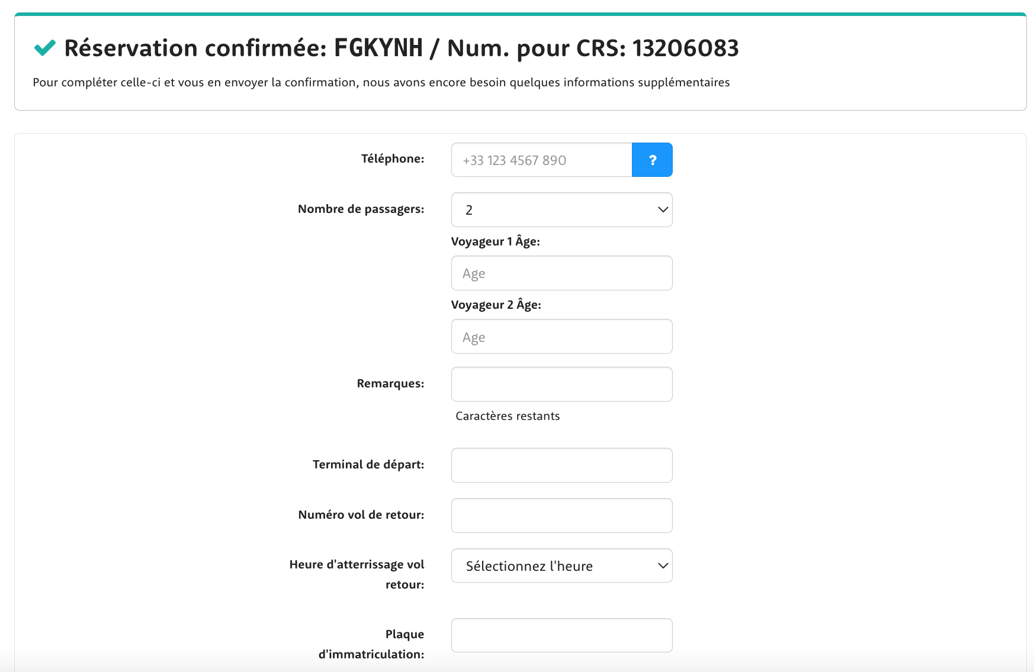Image resolution: width=1034 pixels, height=672 pixels.
Task: Focus the Téléphone number input field
Action: (x=541, y=160)
